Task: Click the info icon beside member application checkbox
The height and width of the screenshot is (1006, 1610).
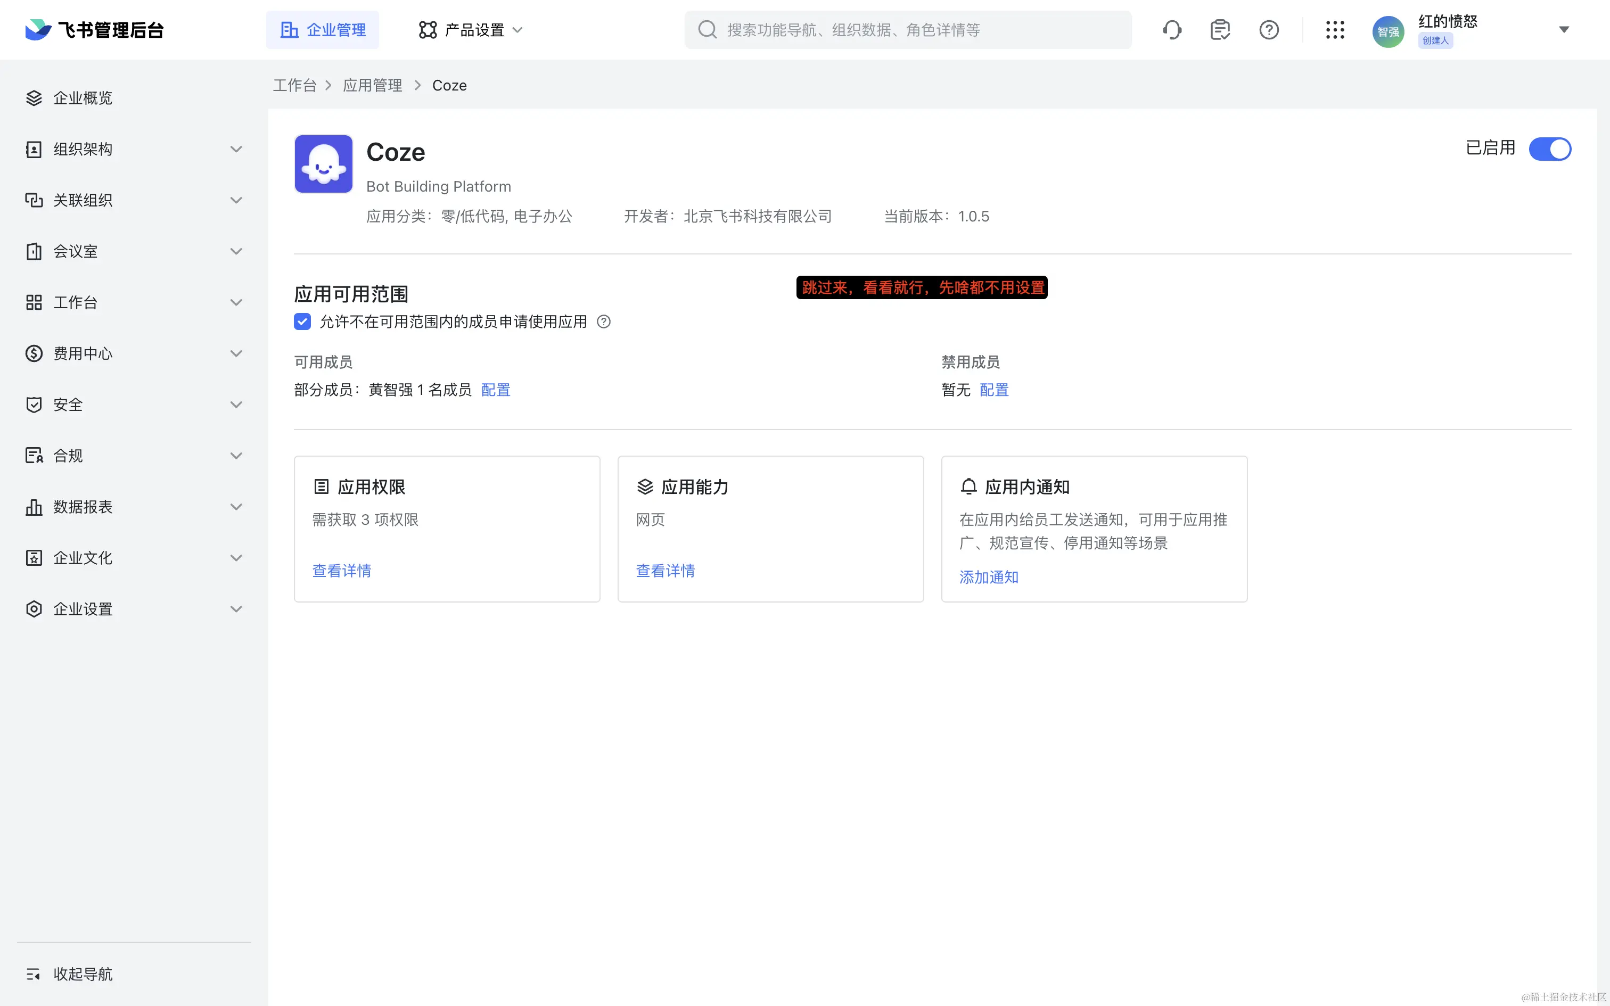Action: tap(603, 322)
